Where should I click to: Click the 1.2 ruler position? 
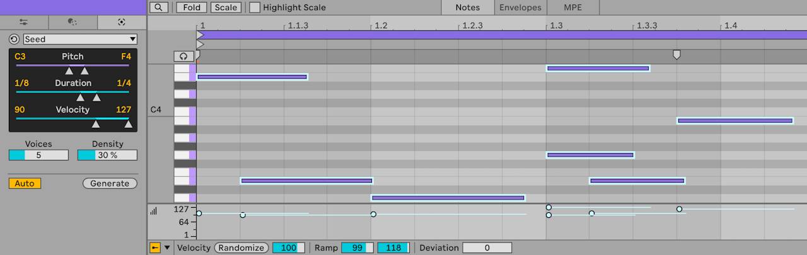point(380,26)
